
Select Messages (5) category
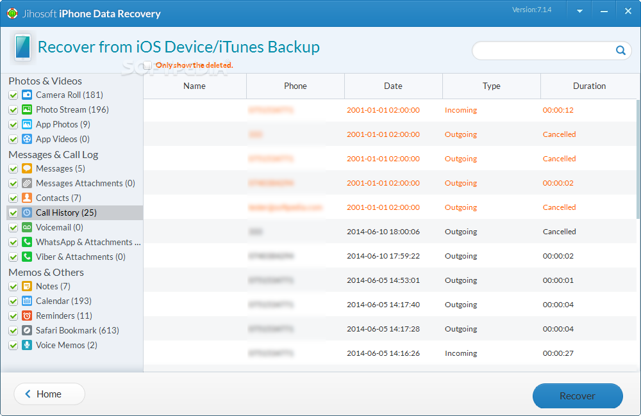tap(60, 168)
